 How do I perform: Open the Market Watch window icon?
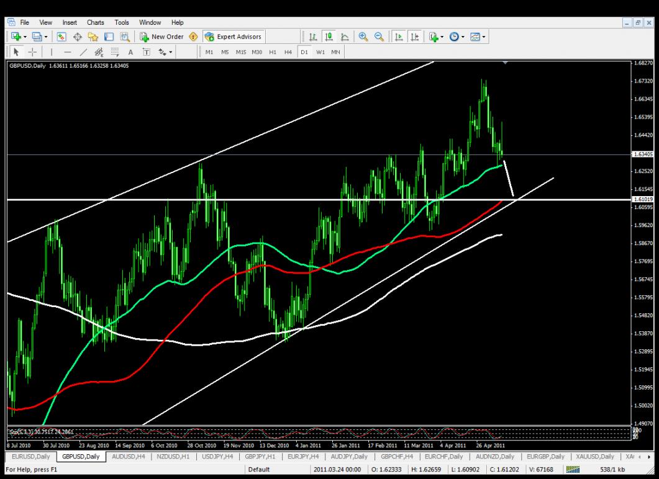(x=62, y=37)
